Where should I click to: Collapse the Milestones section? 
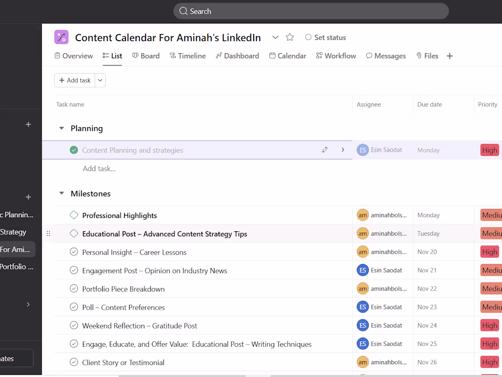(62, 193)
